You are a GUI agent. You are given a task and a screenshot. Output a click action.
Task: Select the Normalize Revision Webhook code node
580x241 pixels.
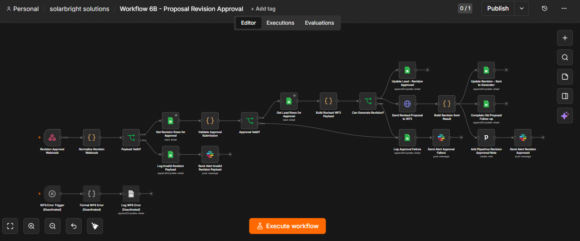coord(91,138)
